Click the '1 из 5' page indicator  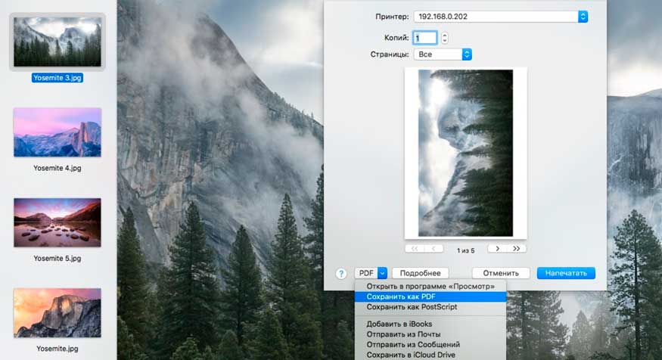click(x=466, y=250)
